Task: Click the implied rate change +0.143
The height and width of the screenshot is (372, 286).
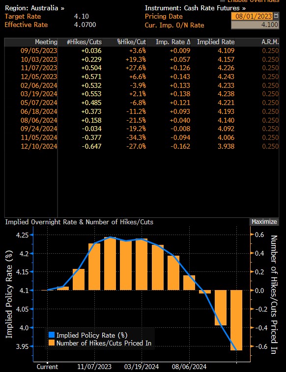Action: (x=180, y=77)
